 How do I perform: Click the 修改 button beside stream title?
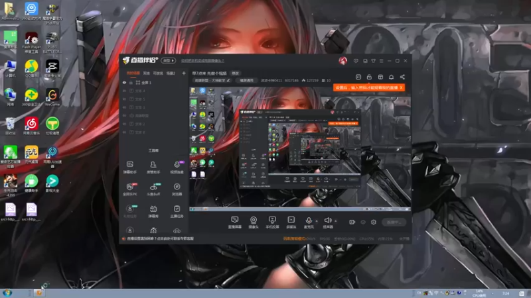tap(235, 73)
